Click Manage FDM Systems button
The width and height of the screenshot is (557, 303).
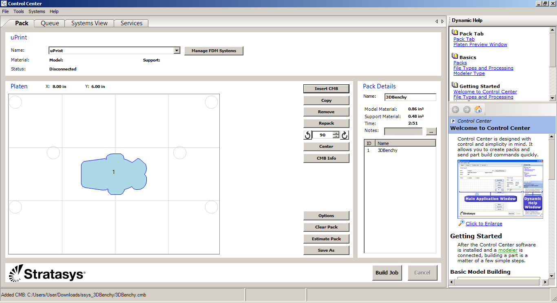(x=214, y=51)
